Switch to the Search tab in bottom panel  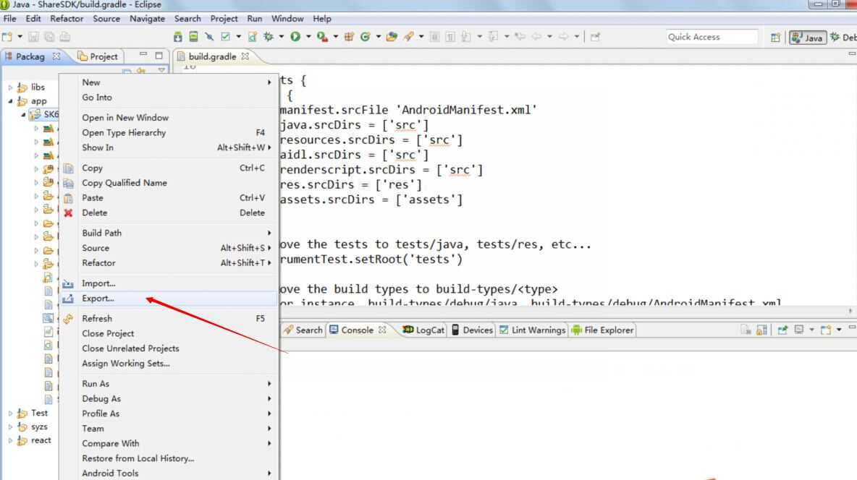click(x=303, y=330)
